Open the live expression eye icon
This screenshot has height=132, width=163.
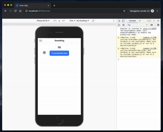[x=152, y=25]
